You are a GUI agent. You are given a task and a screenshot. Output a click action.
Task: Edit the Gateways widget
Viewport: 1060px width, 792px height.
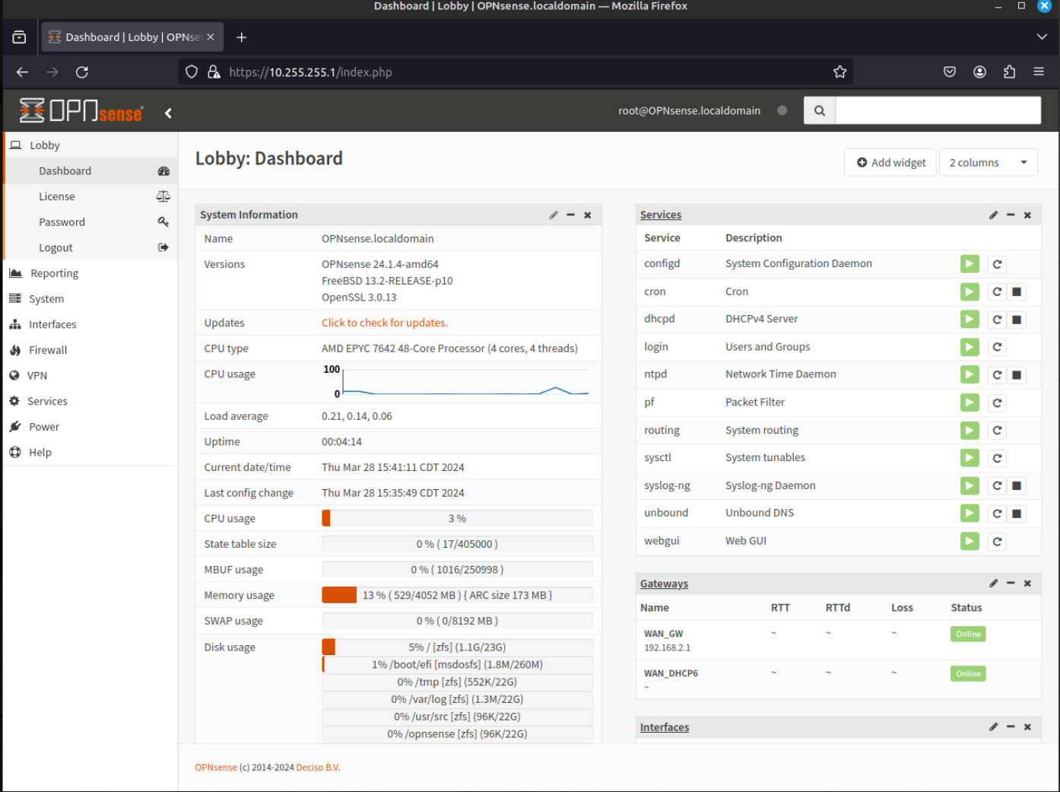point(993,584)
